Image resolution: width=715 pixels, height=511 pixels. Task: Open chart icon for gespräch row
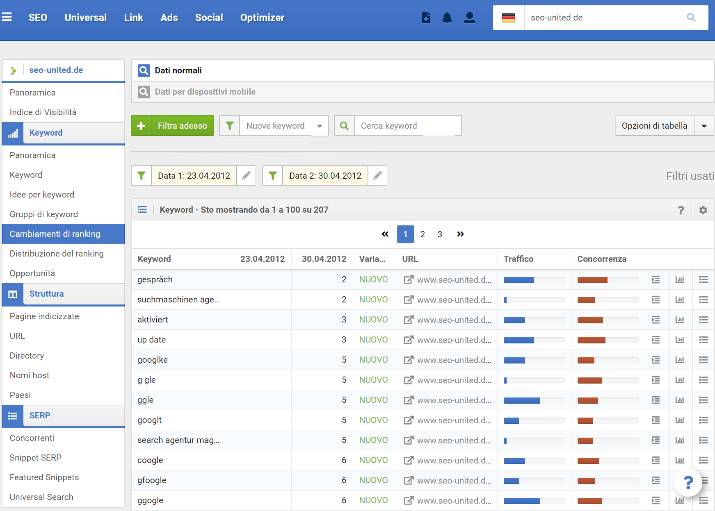pos(680,279)
